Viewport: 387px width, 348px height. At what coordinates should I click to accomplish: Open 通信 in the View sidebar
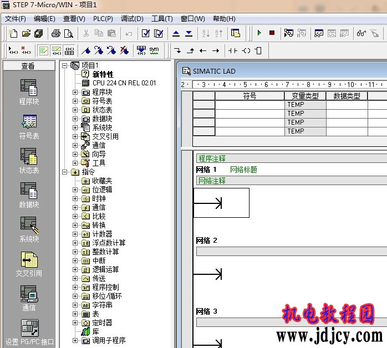click(x=29, y=299)
